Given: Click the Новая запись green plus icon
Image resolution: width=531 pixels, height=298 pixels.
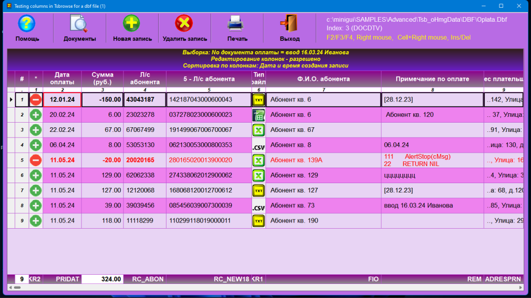Looking at the screenshot, I should (x=131, y=23).
